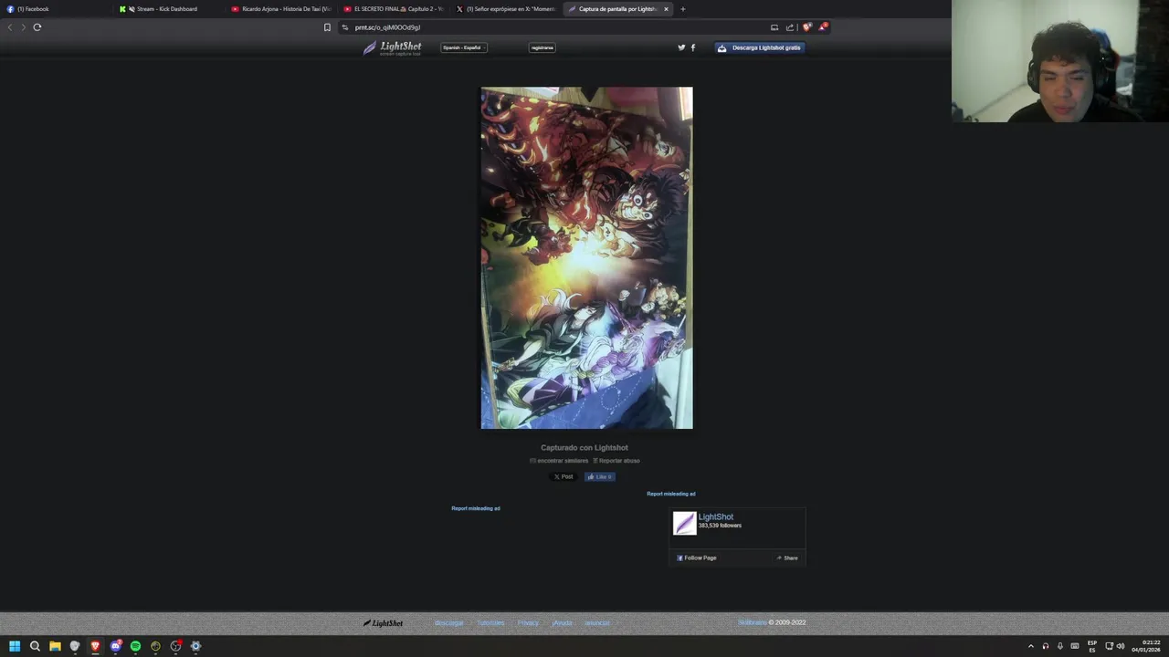Viewport: 1169px width, 657px height.
Task: Switch to the Stream - Kick Dashboard tab
Action: 169,9
